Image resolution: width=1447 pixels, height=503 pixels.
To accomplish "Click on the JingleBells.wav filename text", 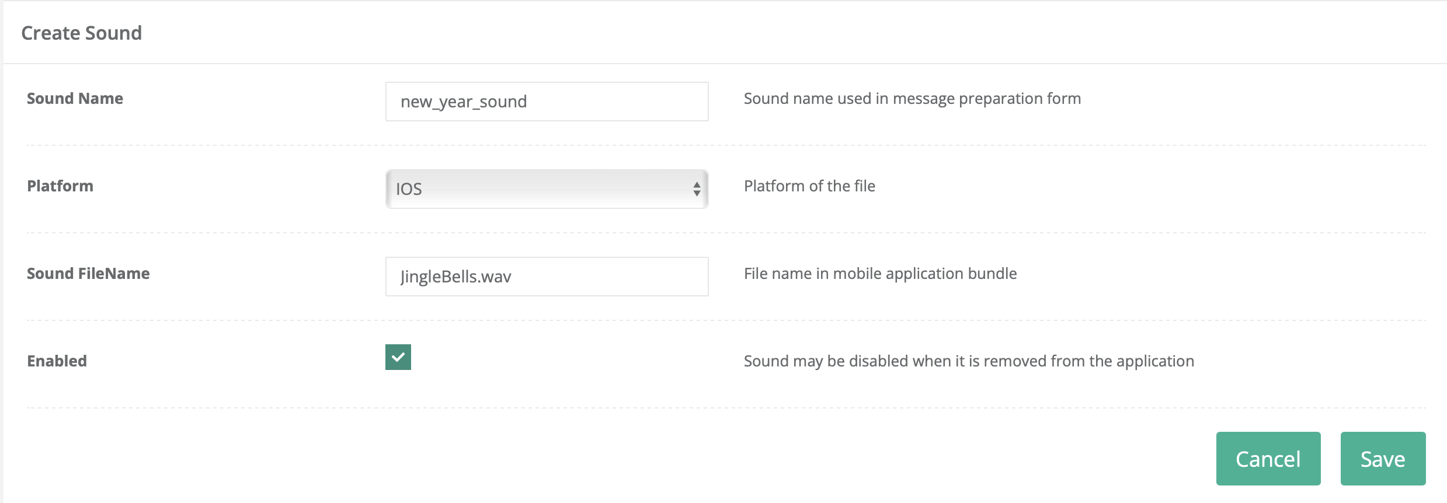I will [x=455, y=277].
